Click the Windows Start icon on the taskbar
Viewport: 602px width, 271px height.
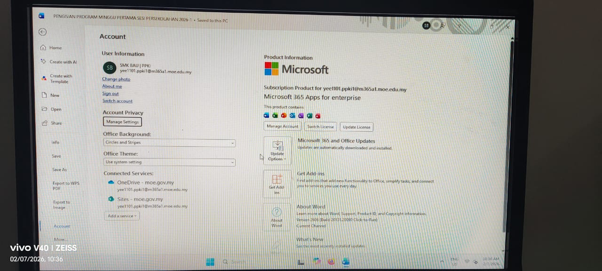[210, 262]
